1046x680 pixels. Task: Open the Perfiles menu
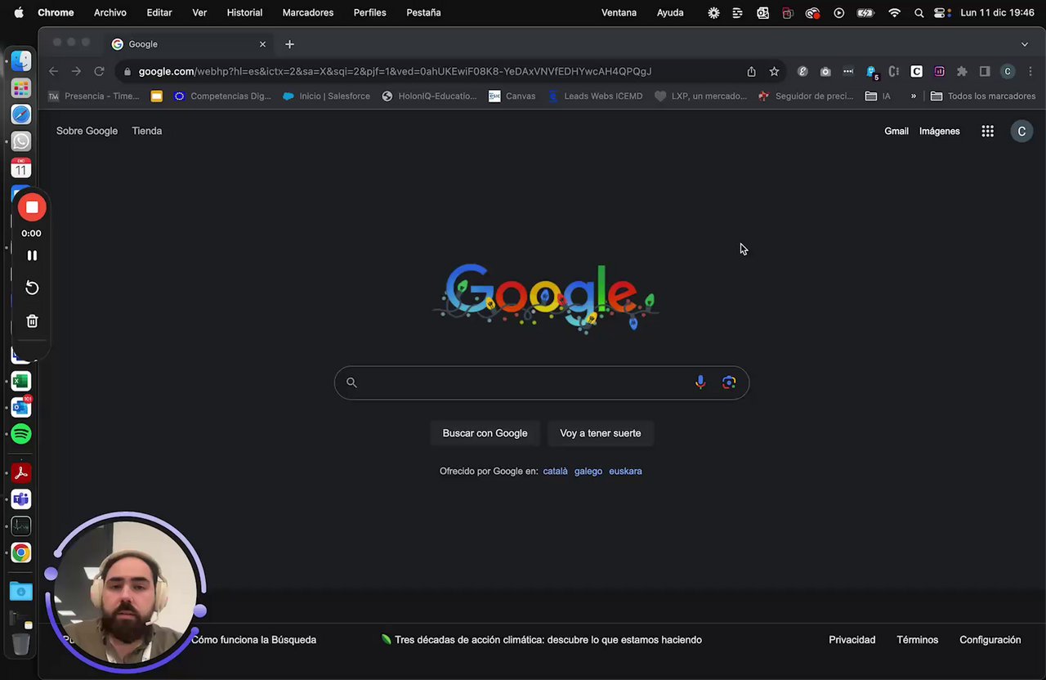click(x=370, y=12)
